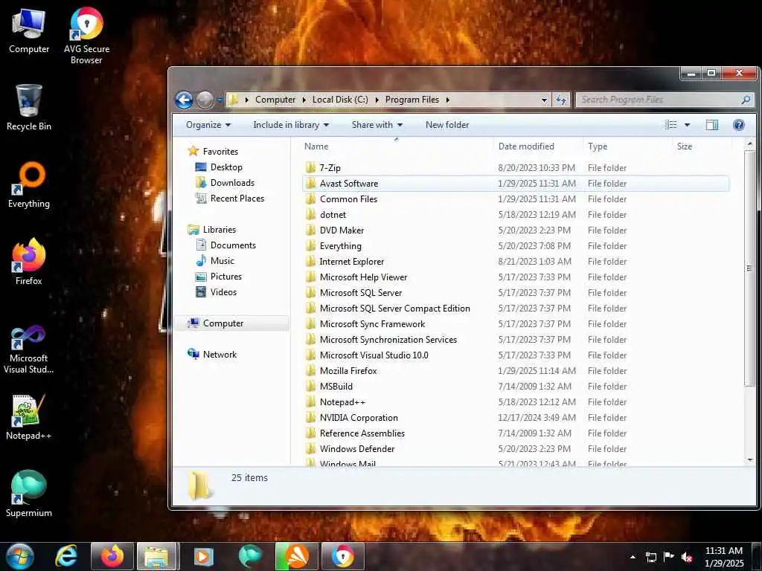This screenshot has height=571, width=762.
Task: Select Favorites in the navigation pane
Action: pos(220,152)
